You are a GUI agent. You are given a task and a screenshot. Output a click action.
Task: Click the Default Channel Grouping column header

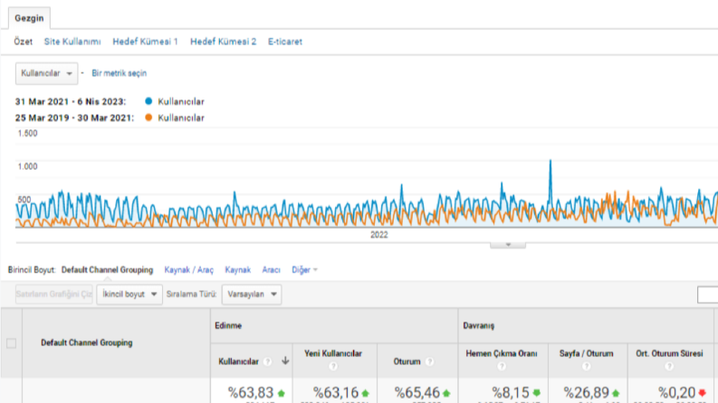click(87, 342)
